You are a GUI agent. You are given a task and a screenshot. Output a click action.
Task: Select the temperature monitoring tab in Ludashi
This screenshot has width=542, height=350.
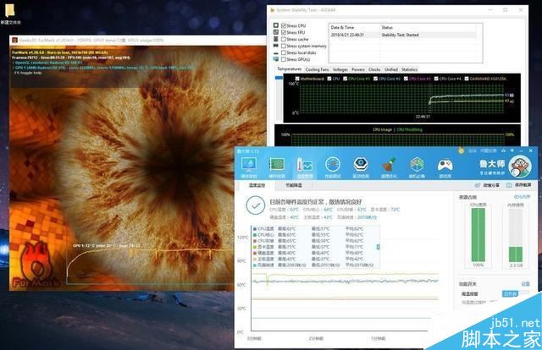pos(257,185)
